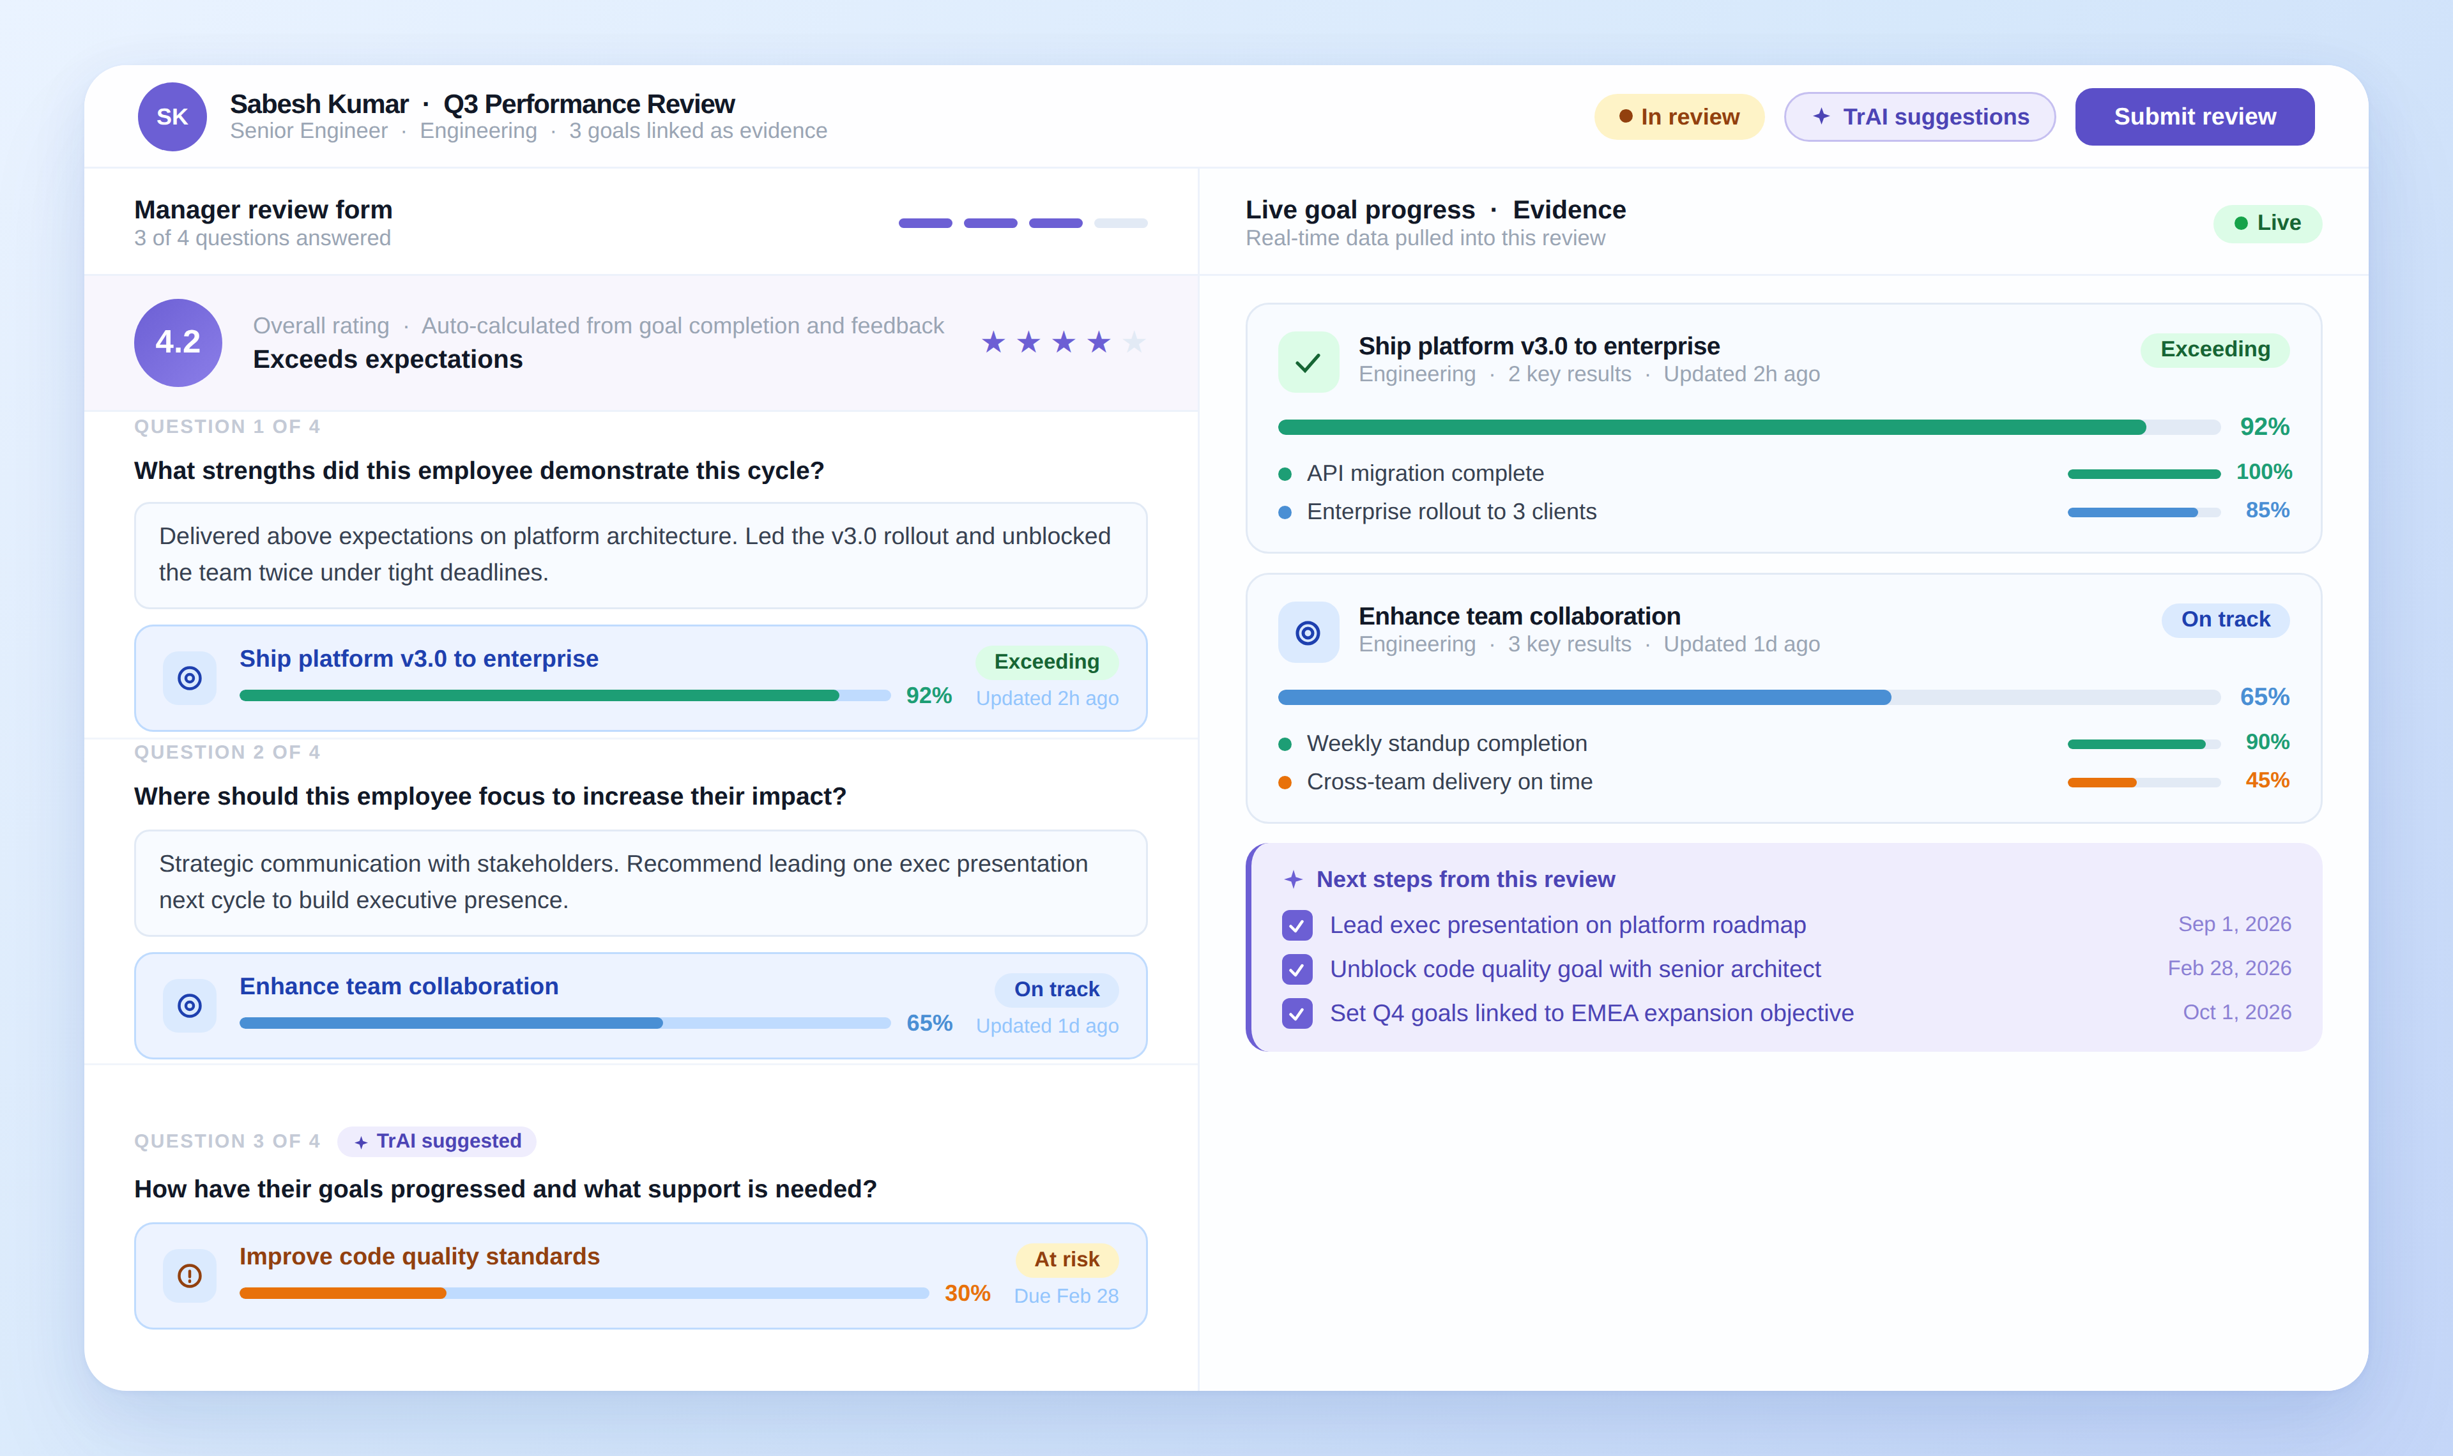Select the first rating star
The image size is (2453, 1456).
tap(993, 342)
